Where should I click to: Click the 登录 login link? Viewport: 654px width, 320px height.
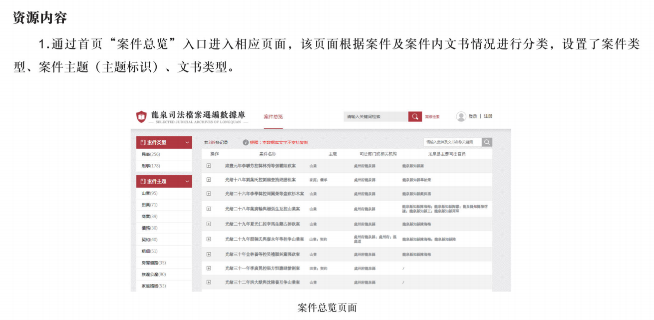point(473,116)
